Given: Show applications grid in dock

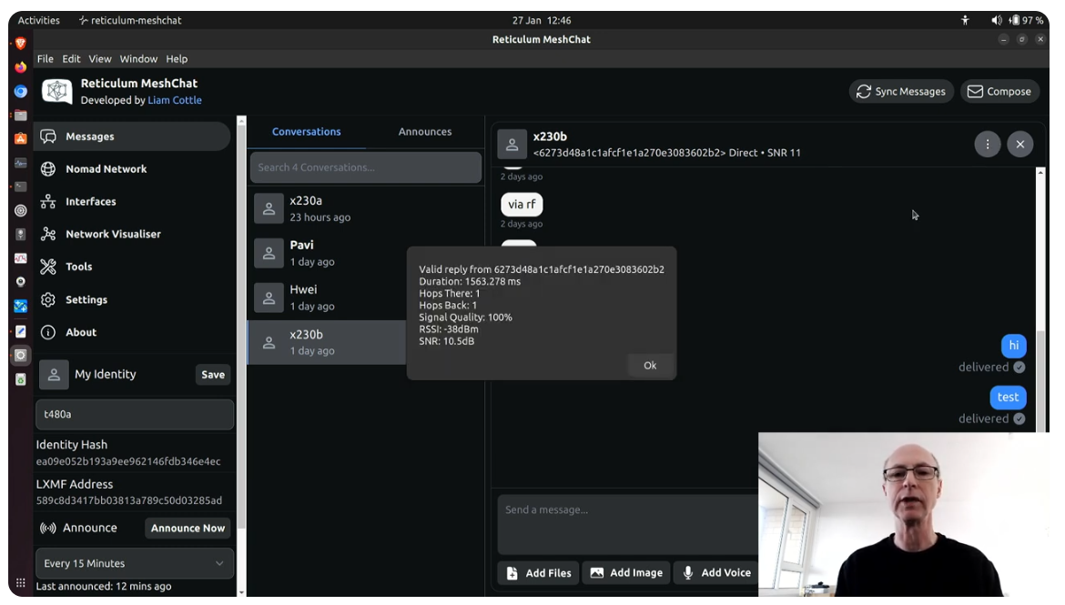Looking at the screenshot, I should [20, 583].
